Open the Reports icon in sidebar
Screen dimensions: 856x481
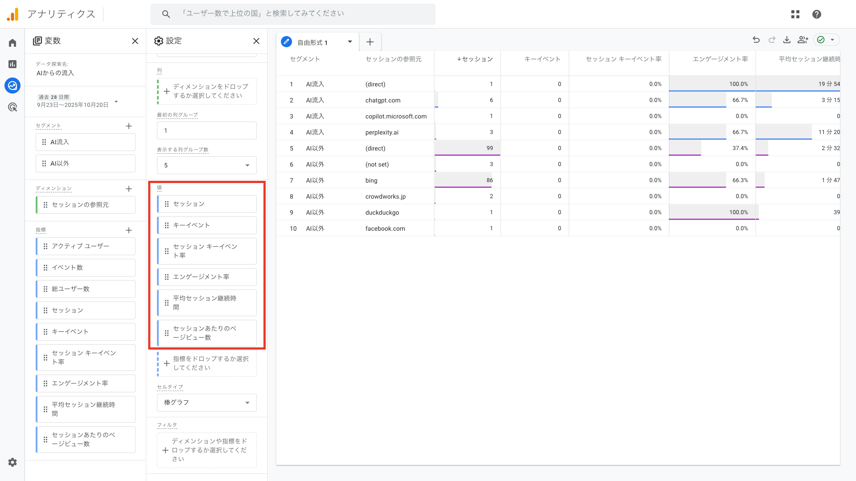tap(12, 64)
